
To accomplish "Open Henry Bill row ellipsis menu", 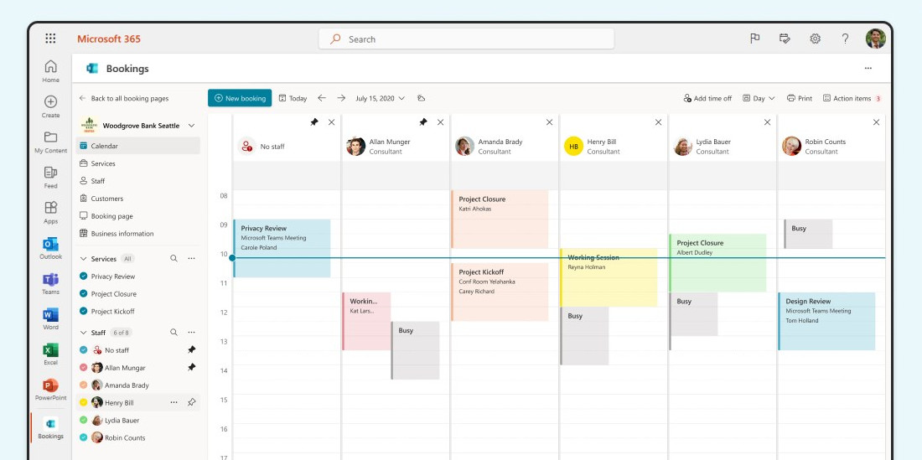I will click(x=174, y=402).
